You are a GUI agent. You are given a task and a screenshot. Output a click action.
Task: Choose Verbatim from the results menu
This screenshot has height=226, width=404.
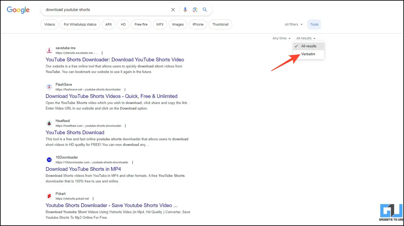click(x=309, y=54)
